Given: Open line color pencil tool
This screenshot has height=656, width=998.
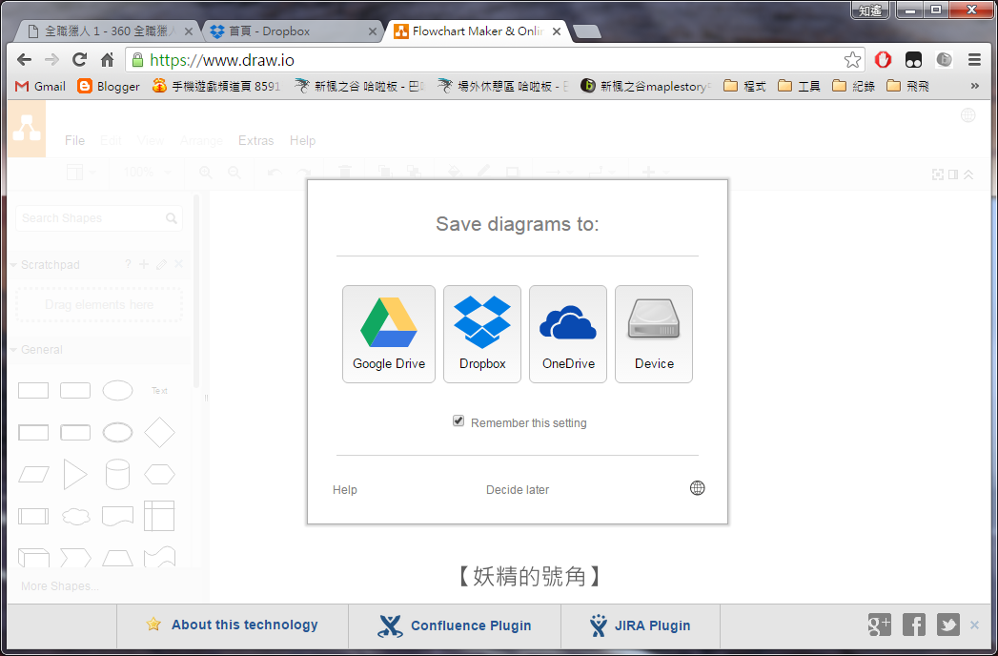Looking at the screenshot, I should pyautogui.click(x=483, y=173).
